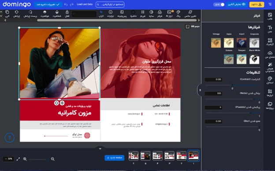The width and height of the screenshot is (275, 171).
Task: Apply the Sepia filter thumbnail
Action: (x=229, y=43)
